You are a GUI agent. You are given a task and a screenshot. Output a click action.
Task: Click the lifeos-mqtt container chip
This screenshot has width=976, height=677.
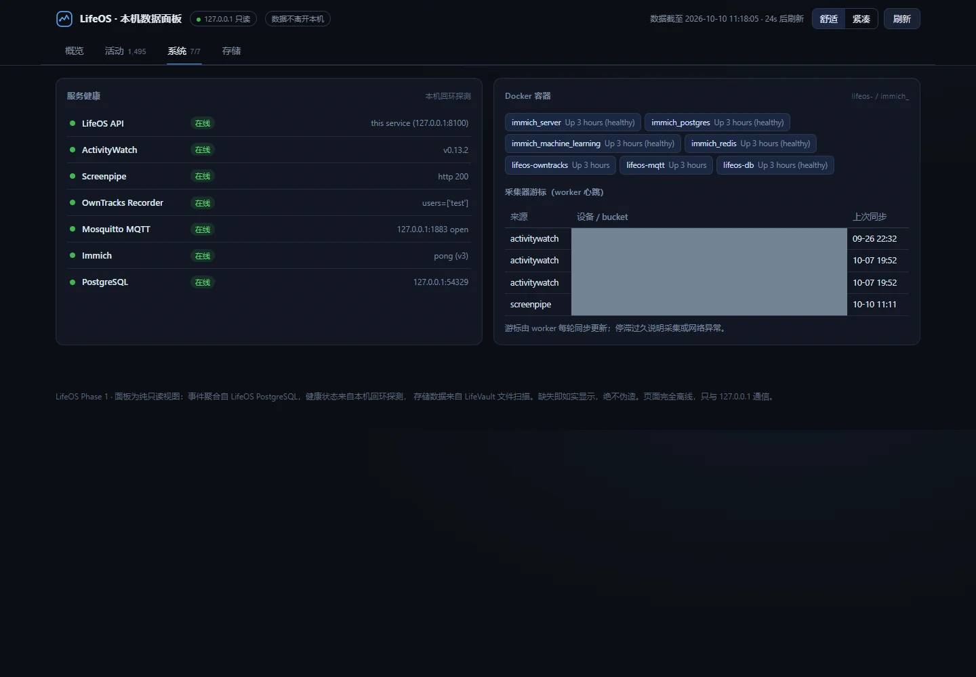(666, 165)
